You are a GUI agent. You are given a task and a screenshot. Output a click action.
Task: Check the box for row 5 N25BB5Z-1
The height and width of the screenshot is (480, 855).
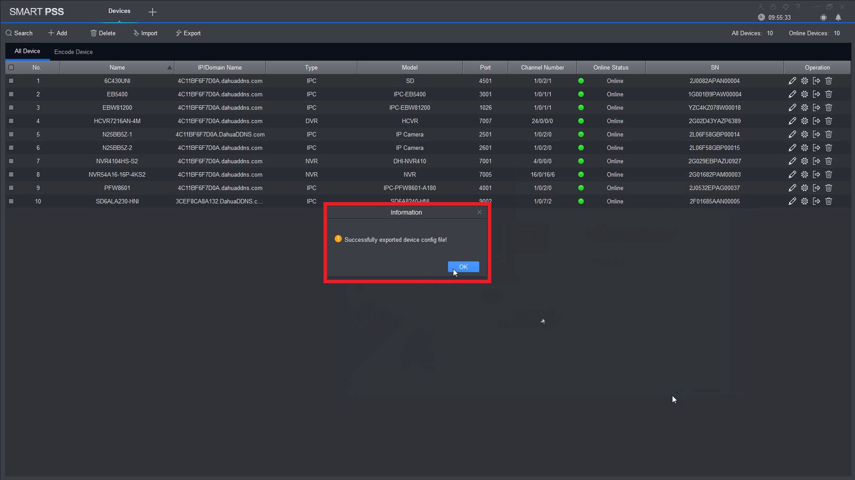(x=11, y=134)
